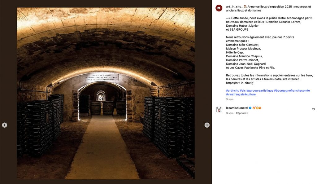Click the post's 3 sem timestamp
This screenshot has height=184, width=317.
click(230, 99)
